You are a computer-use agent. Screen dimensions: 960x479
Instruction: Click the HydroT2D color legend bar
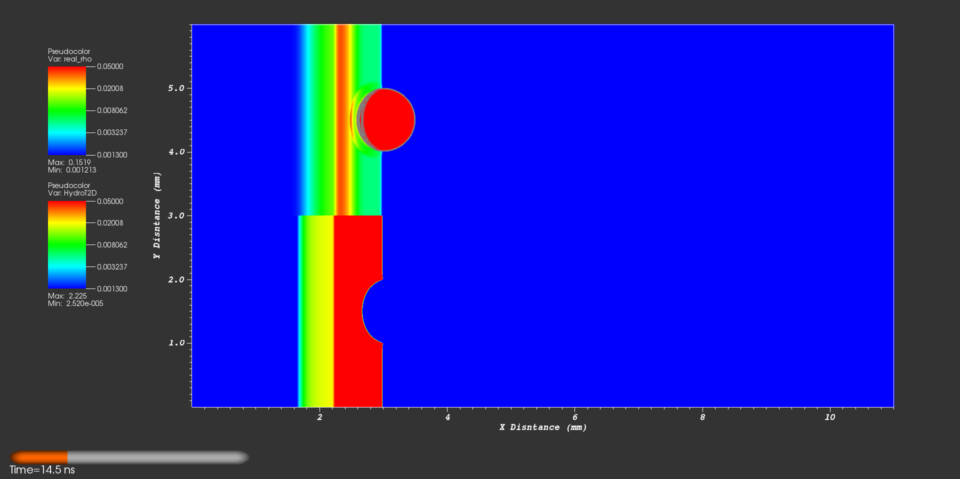(x=67, y=245)
